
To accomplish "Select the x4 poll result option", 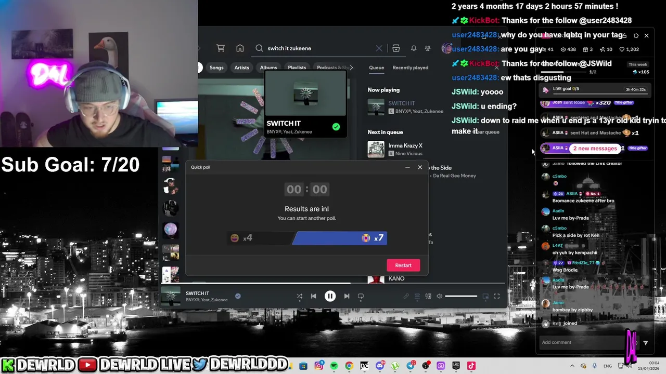I will pos(261,238).
